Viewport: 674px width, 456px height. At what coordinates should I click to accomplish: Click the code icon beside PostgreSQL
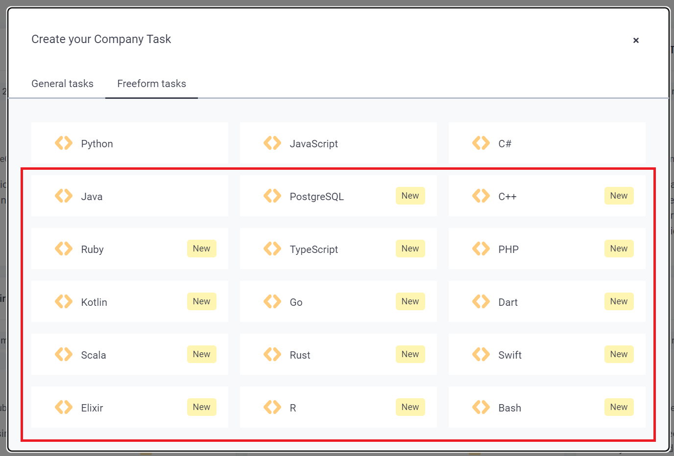(x=272, y=196)
